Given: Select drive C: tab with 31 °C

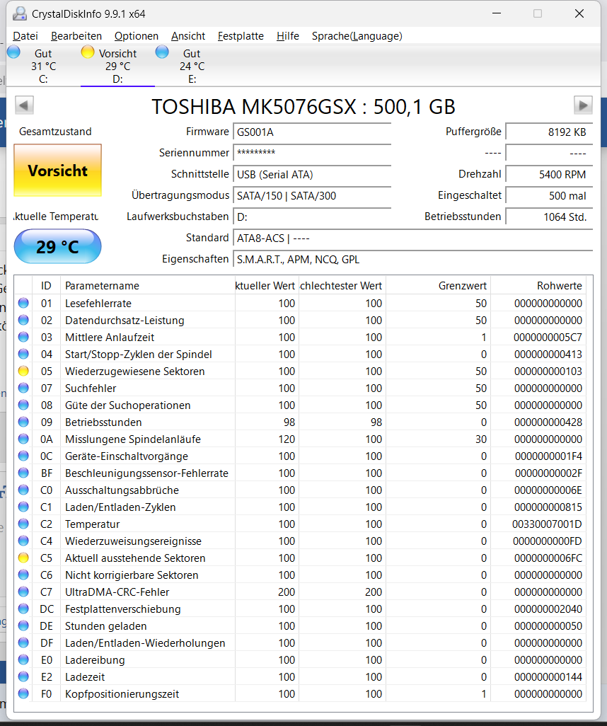Looking at the screenshot, I should [43, 66].
